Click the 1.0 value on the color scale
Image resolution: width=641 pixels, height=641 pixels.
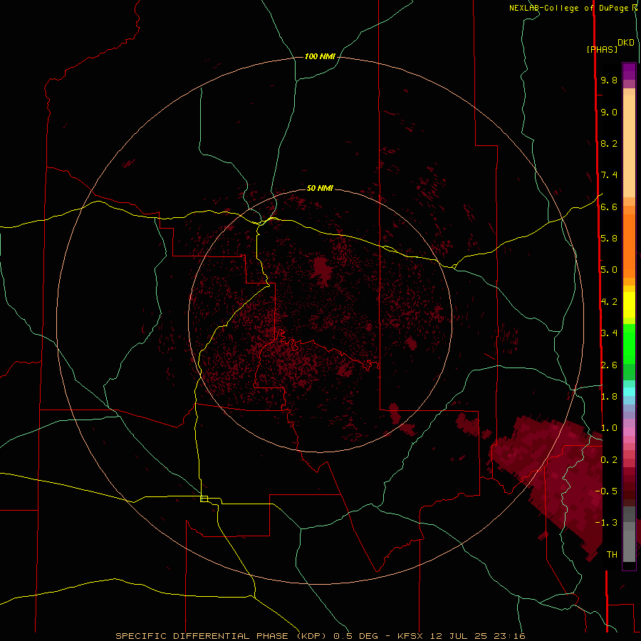pos(609,427)
